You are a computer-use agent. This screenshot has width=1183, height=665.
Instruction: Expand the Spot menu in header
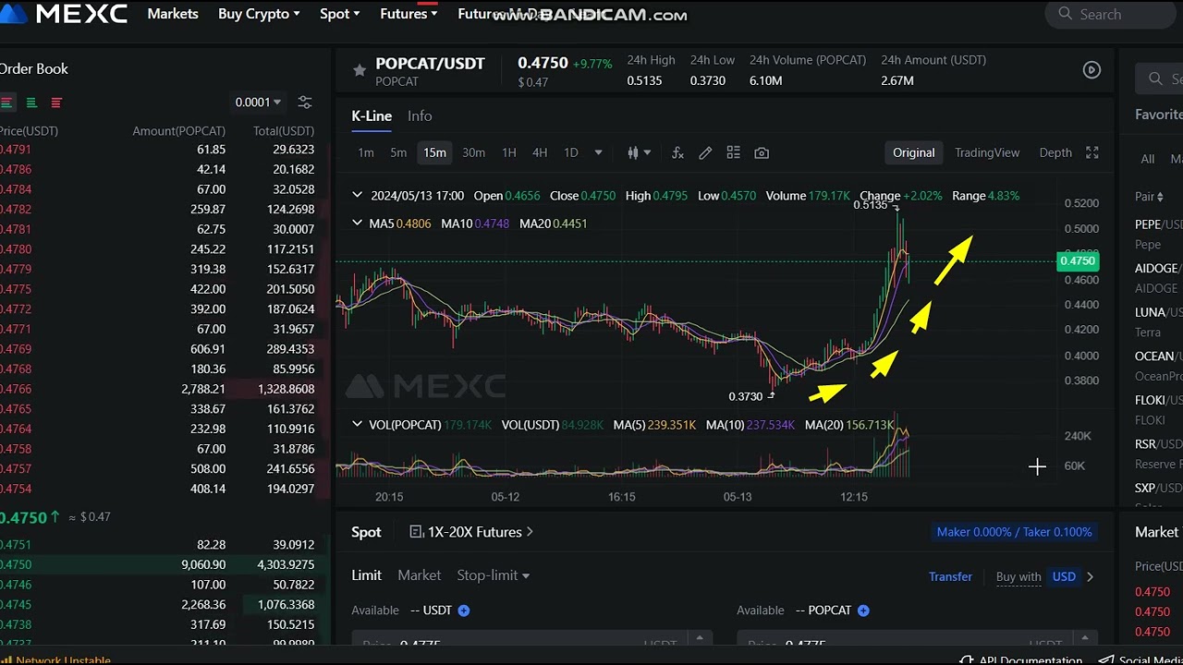tap(339, 14)
